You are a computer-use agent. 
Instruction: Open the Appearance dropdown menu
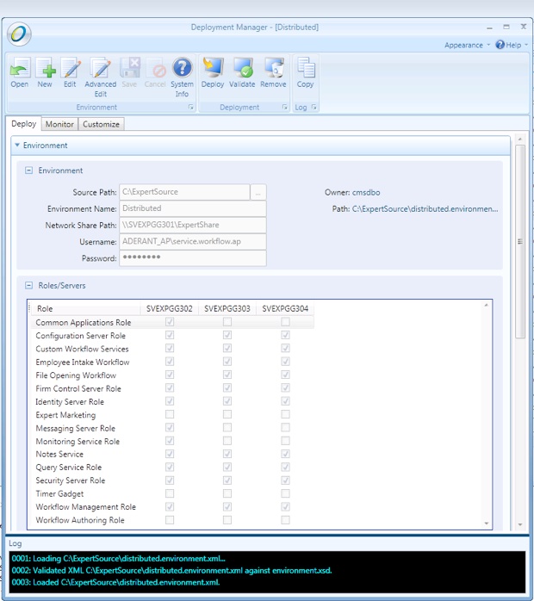point(467,45)
